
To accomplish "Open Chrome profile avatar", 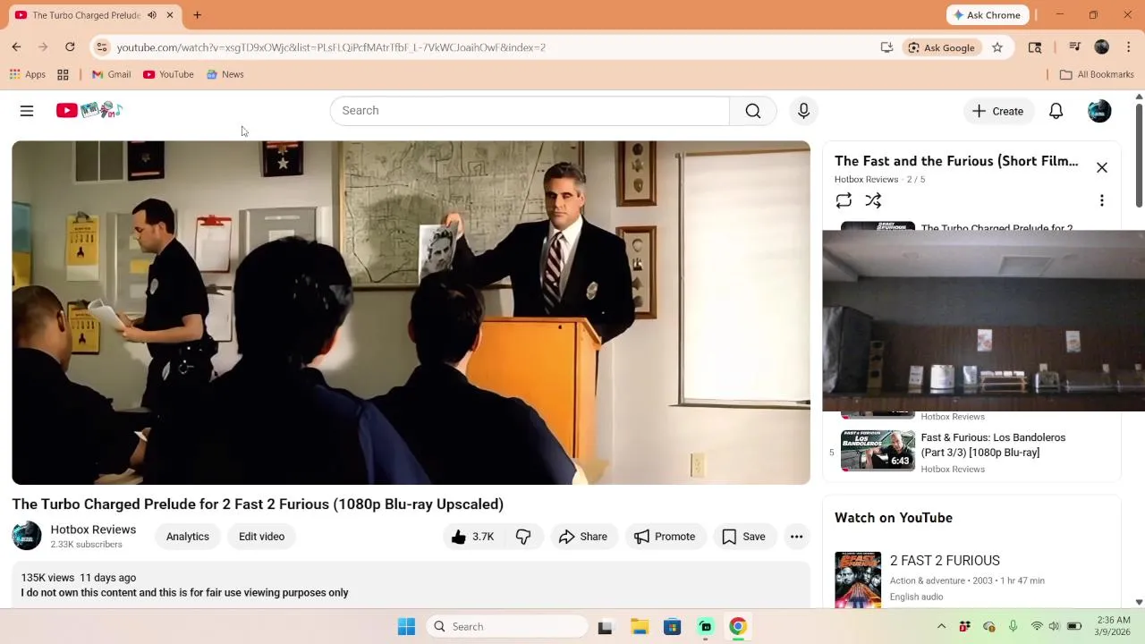I will 1102,47.
